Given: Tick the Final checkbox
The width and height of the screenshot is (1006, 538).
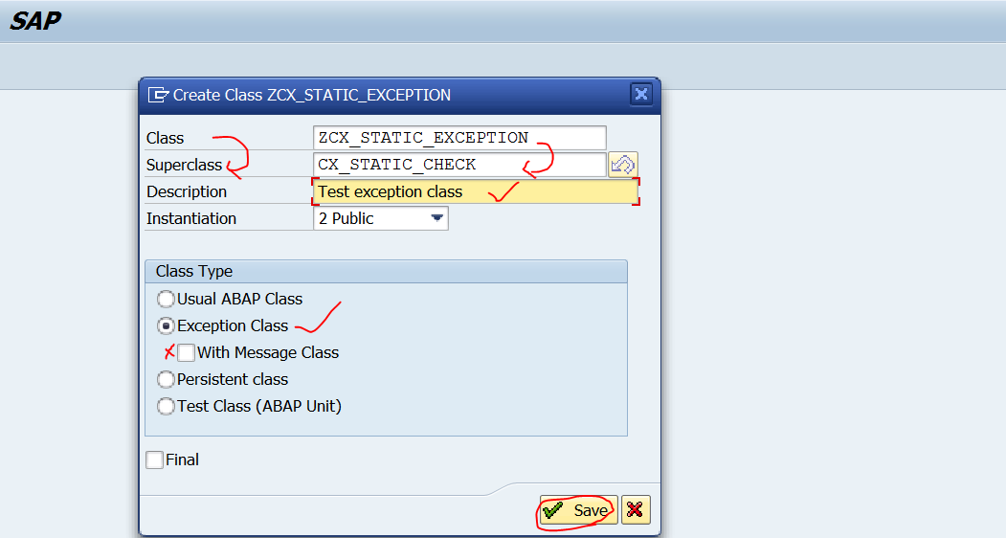Looking at the screenshot, I should tap(155, 460).
